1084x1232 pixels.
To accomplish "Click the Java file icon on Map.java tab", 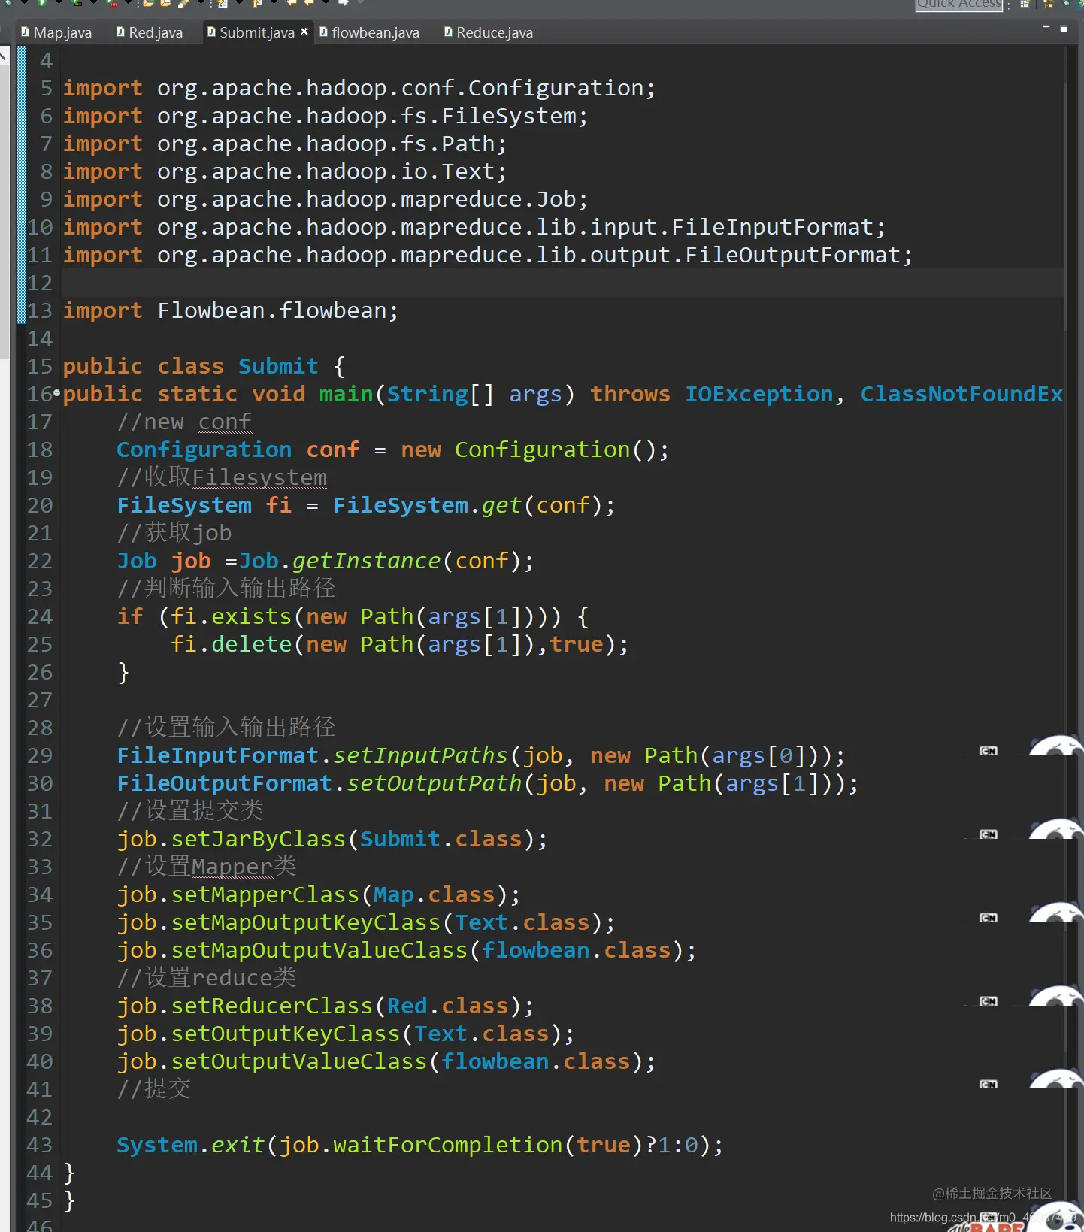I will coord(26,32).
